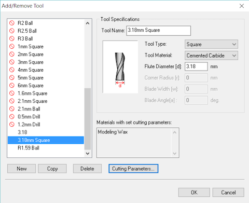Click the prohibited icon beside R2 Ball
The image size is (249, 203).
[x=12, y=23]
